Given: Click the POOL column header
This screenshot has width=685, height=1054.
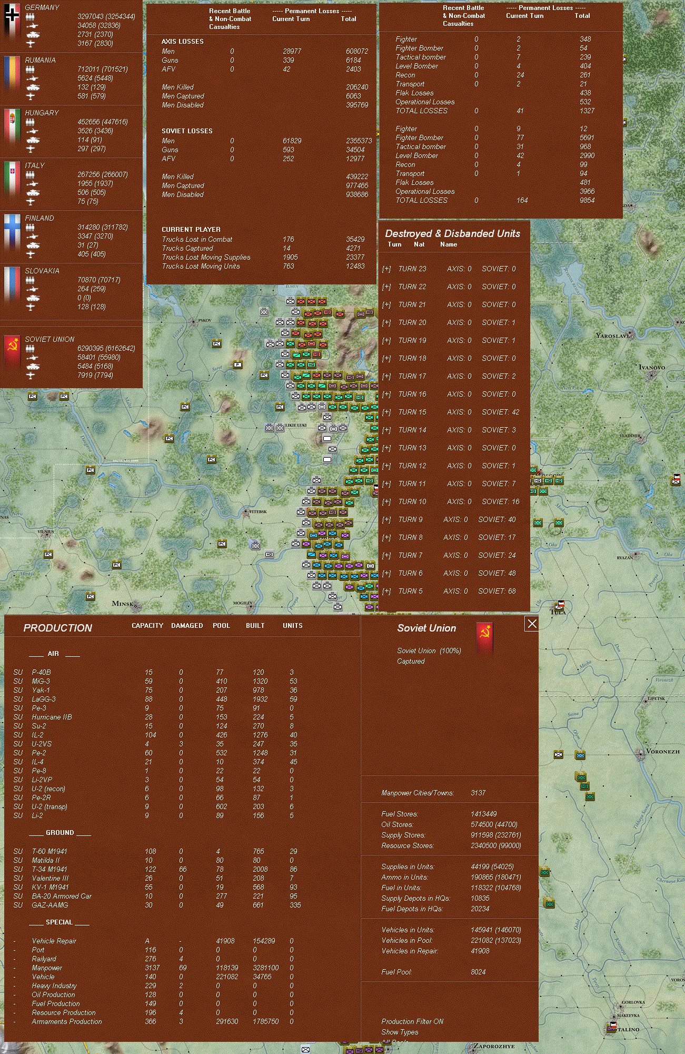Looking at the screenshot, I should [221, 626].
